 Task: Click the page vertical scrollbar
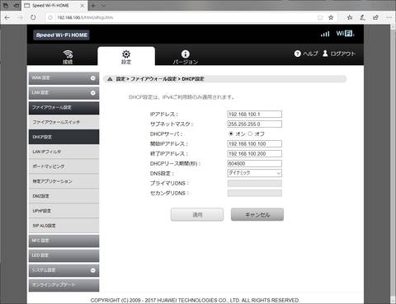pos(393,164)
